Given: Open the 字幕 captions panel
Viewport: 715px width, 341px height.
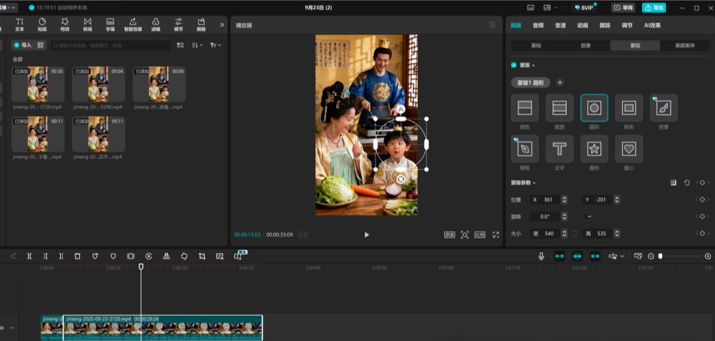Looking at the screenshot, I should pos(111,24).
